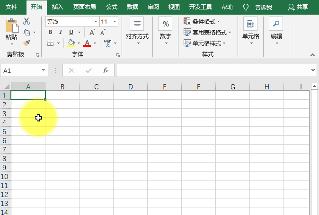The image size is (319, 215).
Task: Switch to the Review (审阅) tab
Action: tap(153, 7)
